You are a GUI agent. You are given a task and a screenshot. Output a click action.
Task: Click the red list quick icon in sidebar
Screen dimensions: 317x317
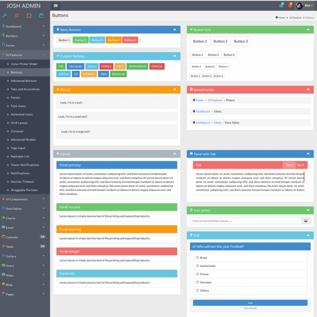pos(17,15)
